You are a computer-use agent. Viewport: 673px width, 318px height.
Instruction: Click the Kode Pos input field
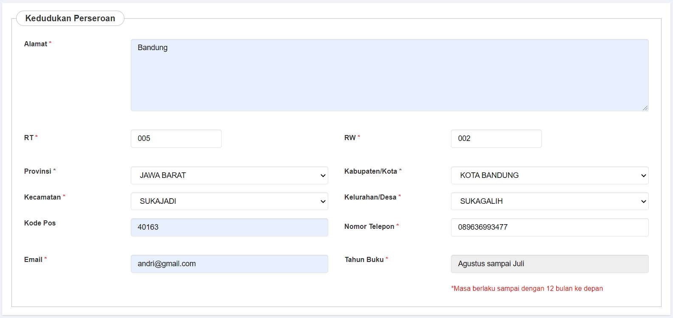pos(229,227)
